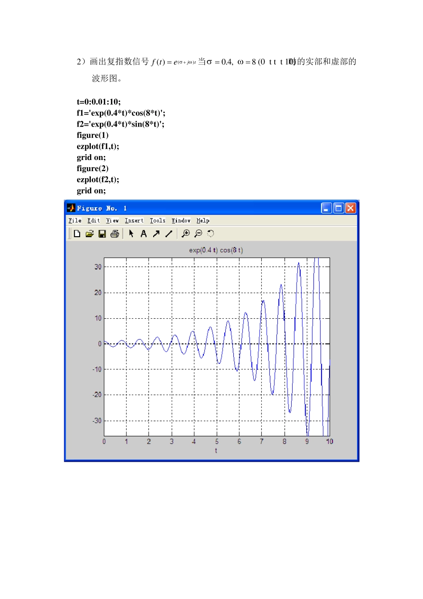Viewport: 423px width, 599px height.
Task: Activate the Zoom Out magnifier tool
Action: 198,234
